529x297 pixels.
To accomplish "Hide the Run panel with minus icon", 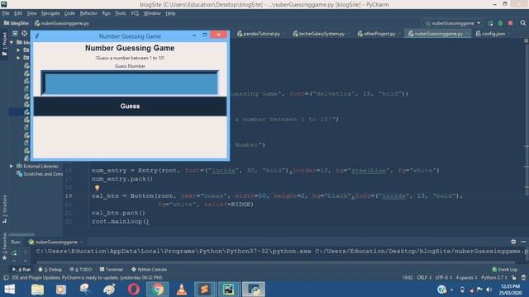I will [523, 242].
